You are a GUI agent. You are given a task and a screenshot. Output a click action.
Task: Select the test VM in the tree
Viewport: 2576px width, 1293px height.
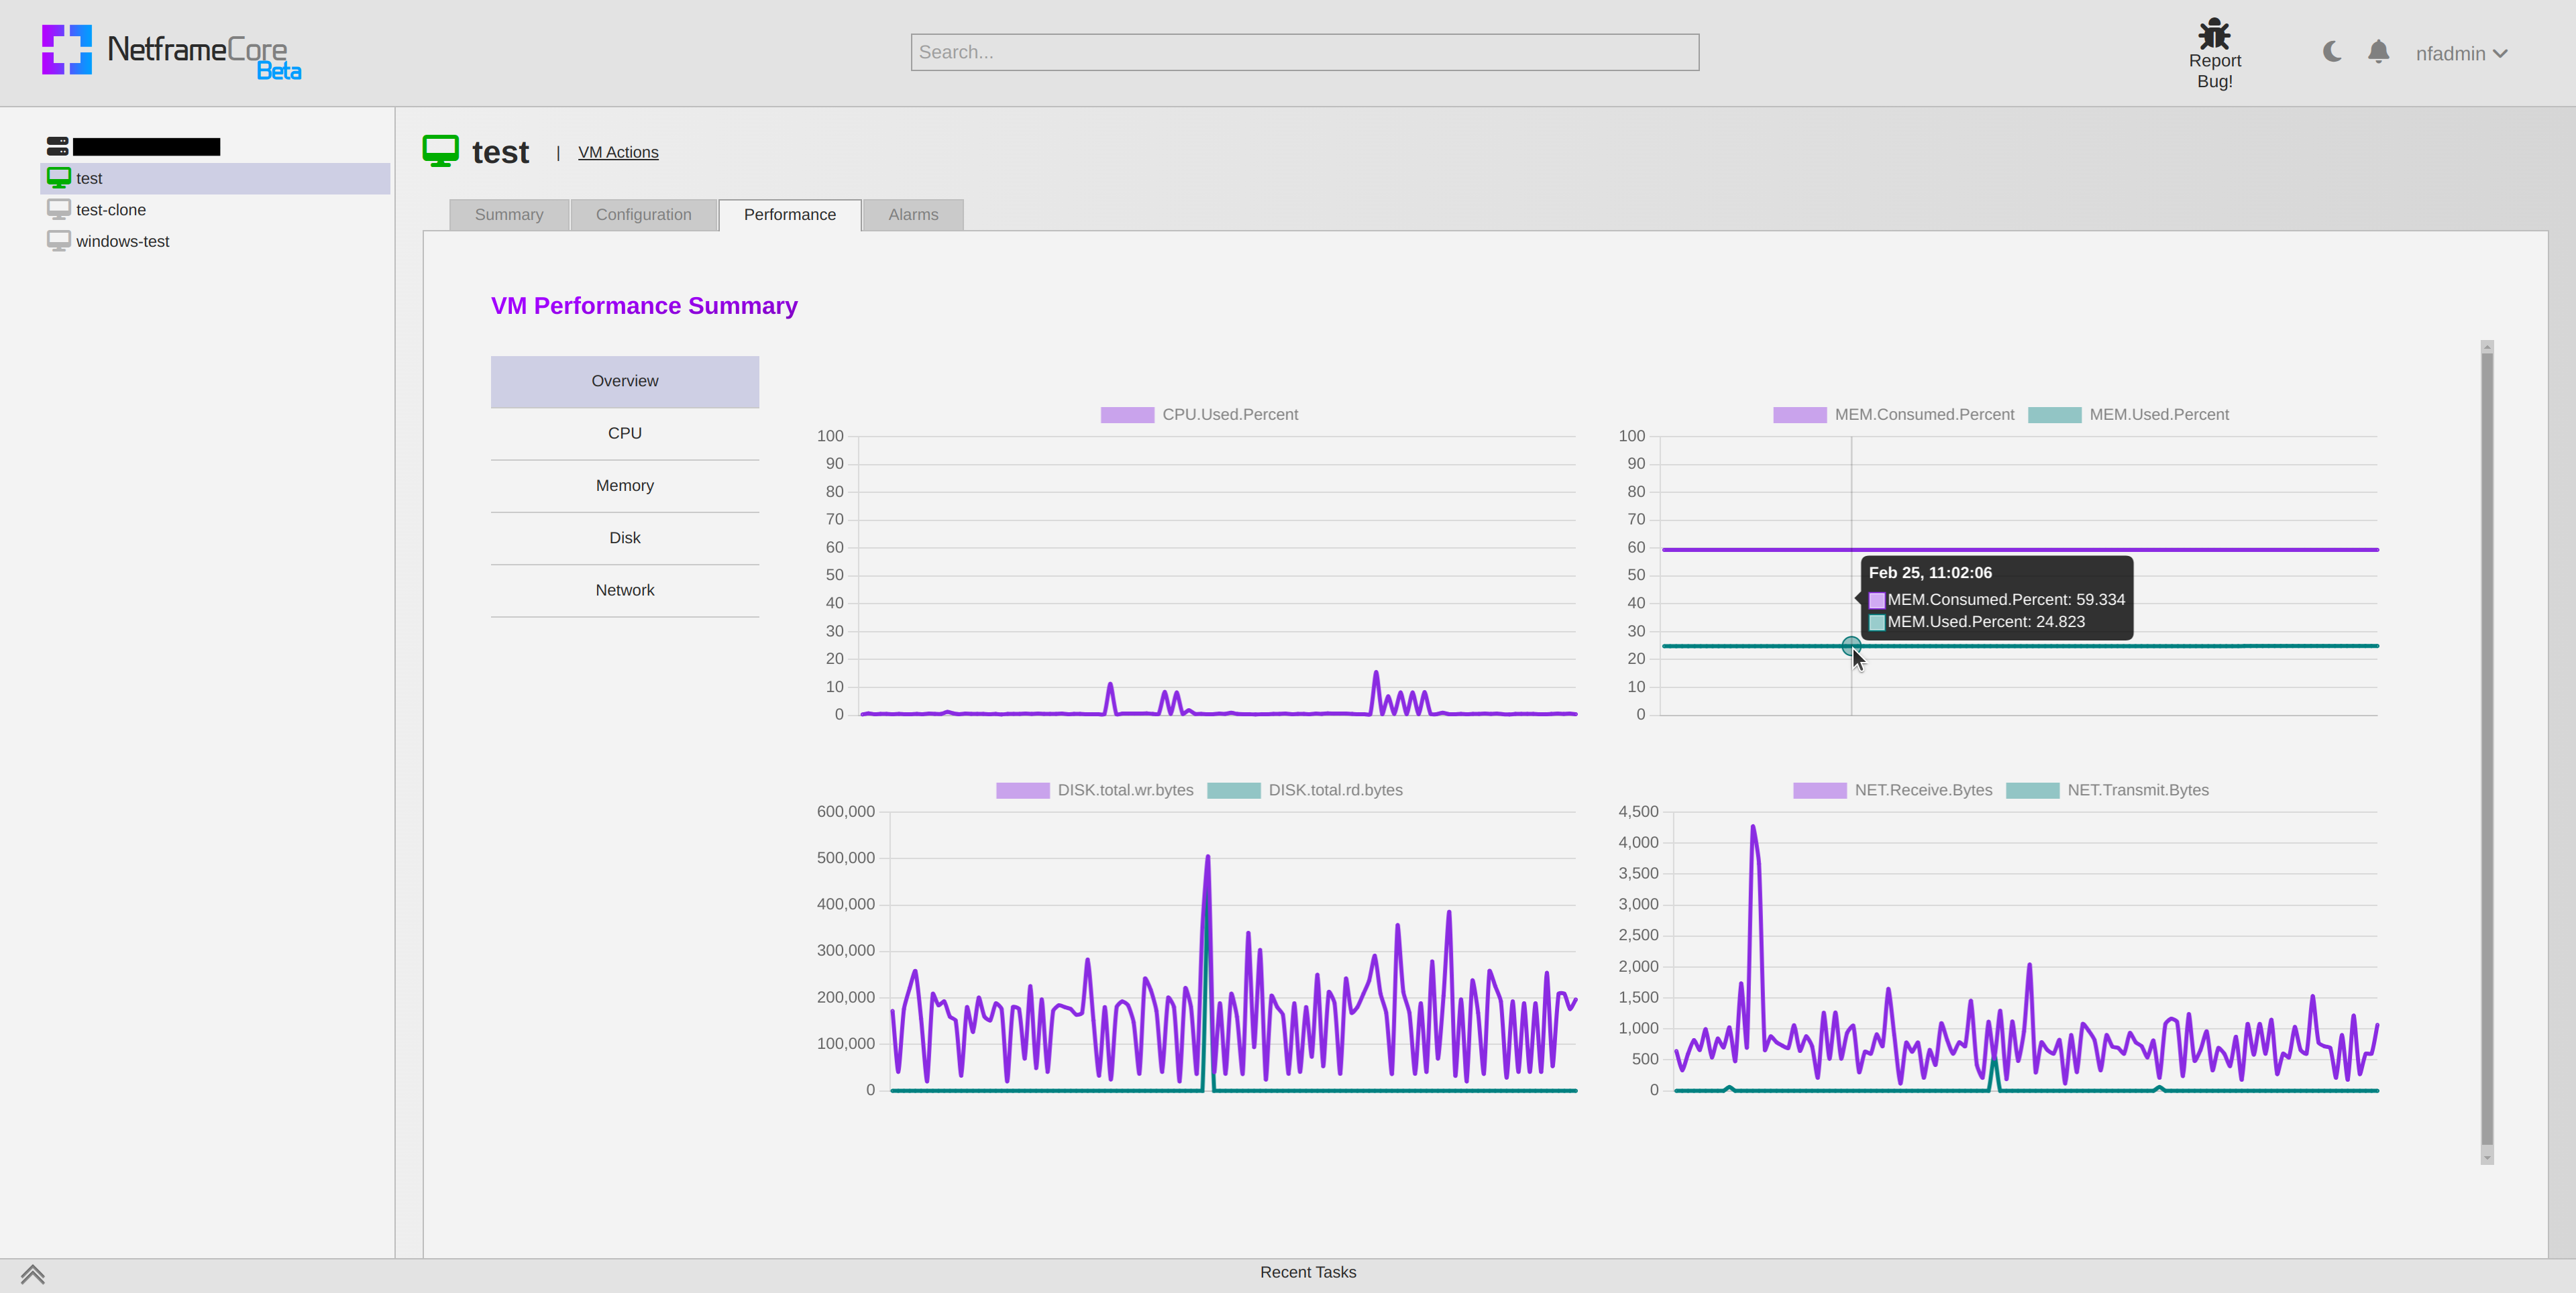(215, 178)
